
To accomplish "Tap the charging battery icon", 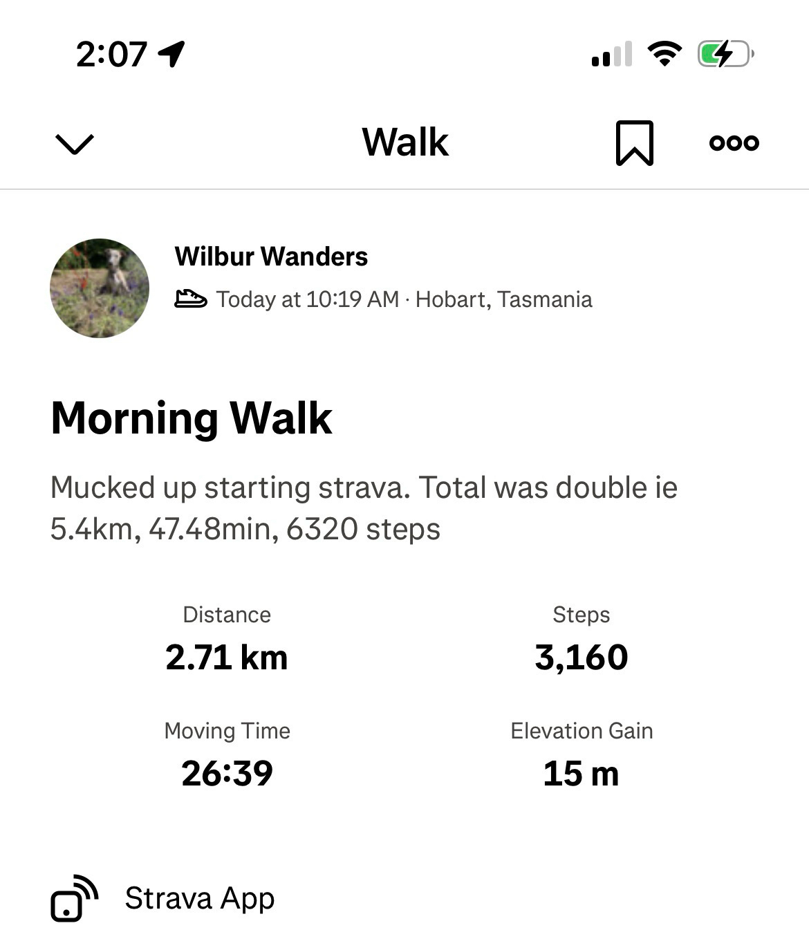I will 725,54.
